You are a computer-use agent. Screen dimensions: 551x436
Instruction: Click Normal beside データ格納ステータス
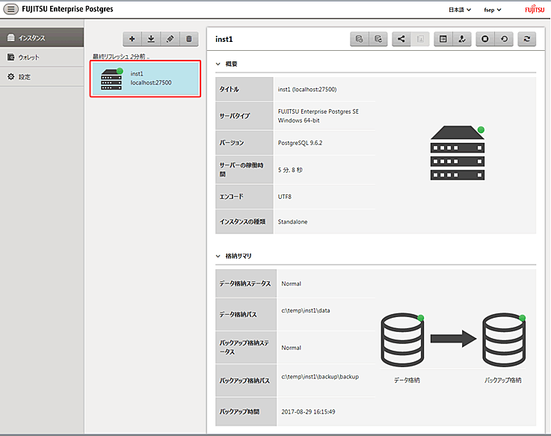pyautogui.click(x=292, y=283)
